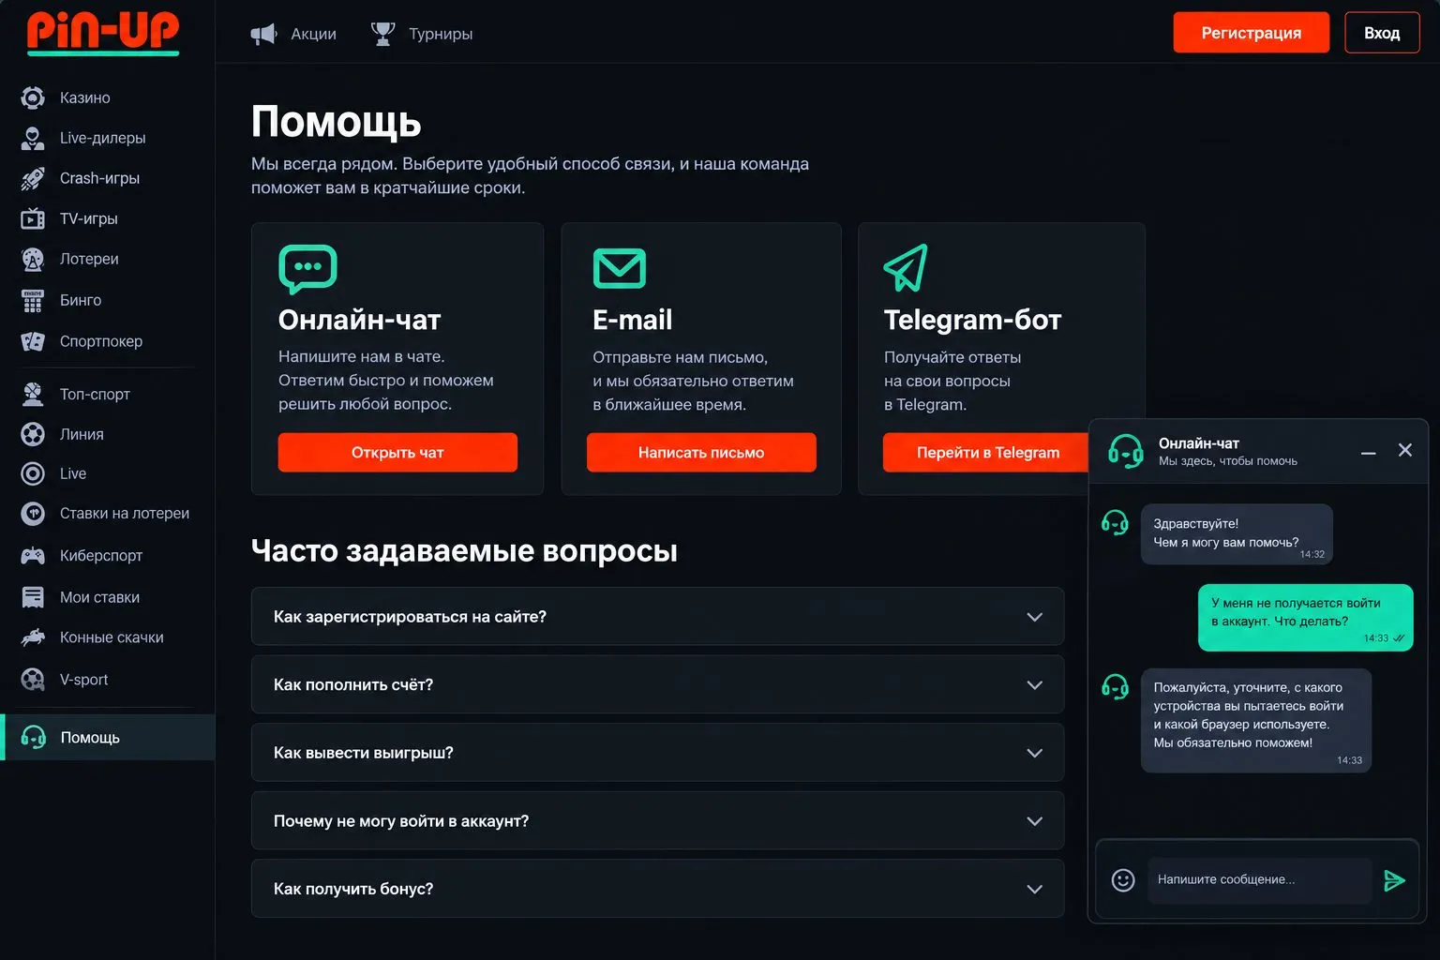
Task: Click the Написать письмо button
Action: tap(701, 452)
